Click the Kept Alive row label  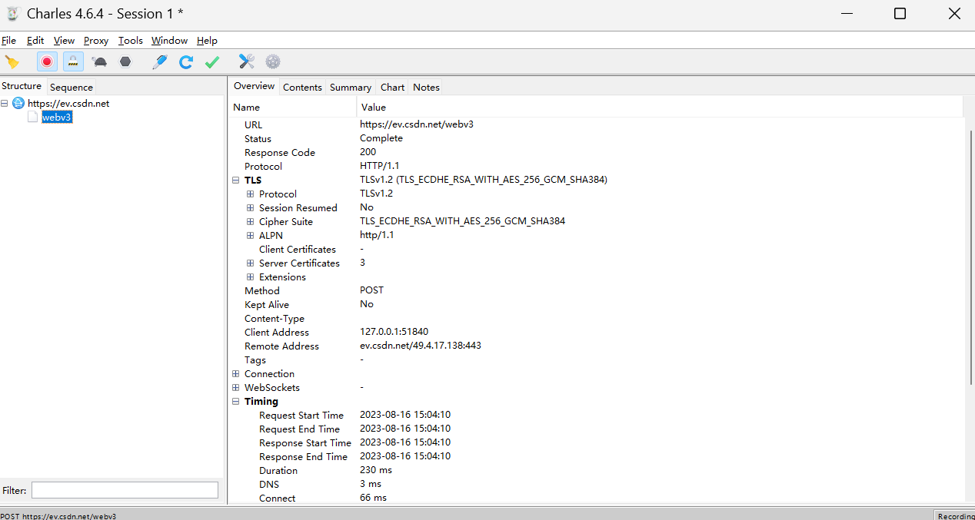(267, 305)
